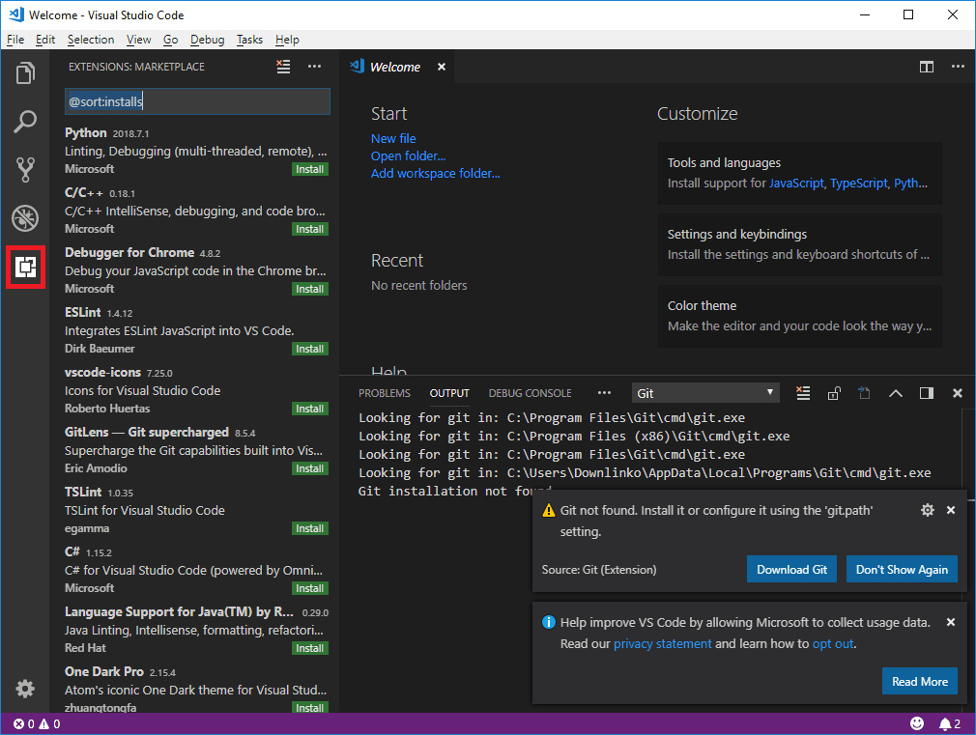Toggle output scroll lock
Image resolution: width=976 pixels, height=735 pixels.
[x=834, y=393]
